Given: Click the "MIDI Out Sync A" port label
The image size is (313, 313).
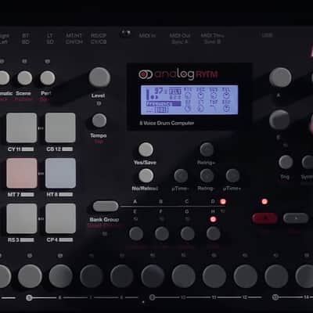Looking at the screenshot, I should click(x=180, y=38).
